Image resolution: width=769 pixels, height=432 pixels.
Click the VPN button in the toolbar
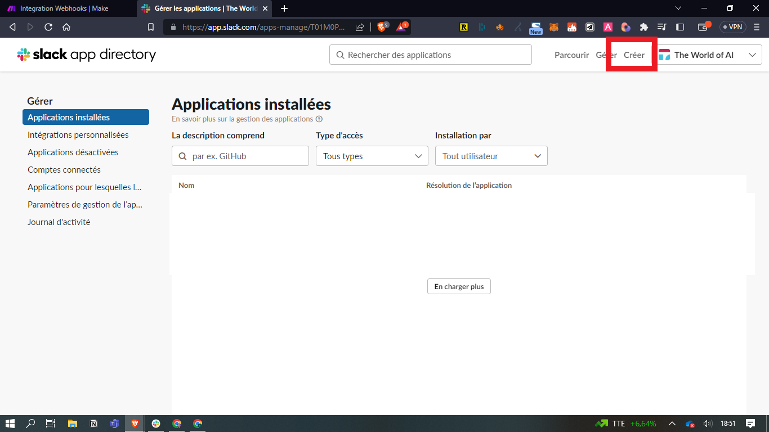(x=732, y=26)
